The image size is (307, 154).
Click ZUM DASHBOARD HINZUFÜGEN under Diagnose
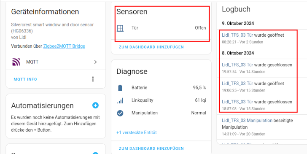151,149
